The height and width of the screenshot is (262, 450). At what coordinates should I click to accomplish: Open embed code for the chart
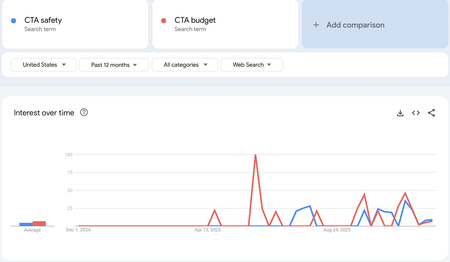pyautogui.click(x=416, y=113)
